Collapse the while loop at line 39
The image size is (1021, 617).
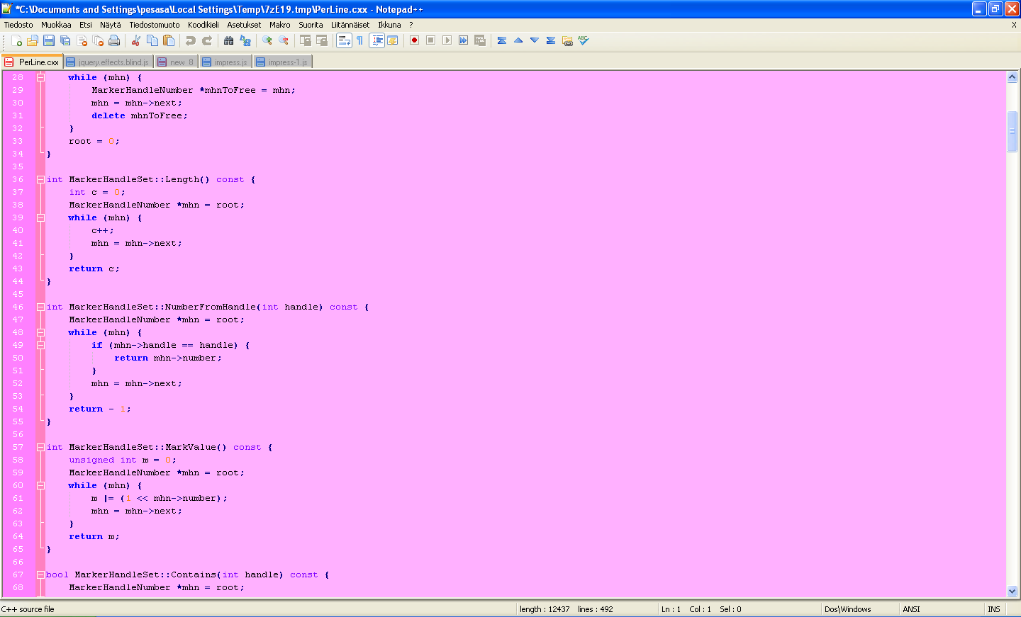click(40, 217)
